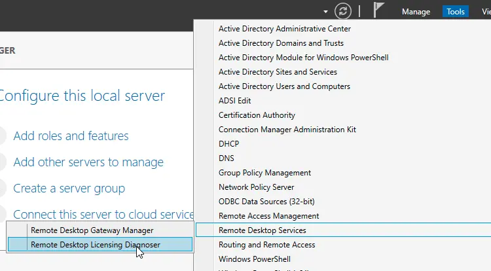
Task: Launch Active Directory Users and Computers
Action: point(284,86)
